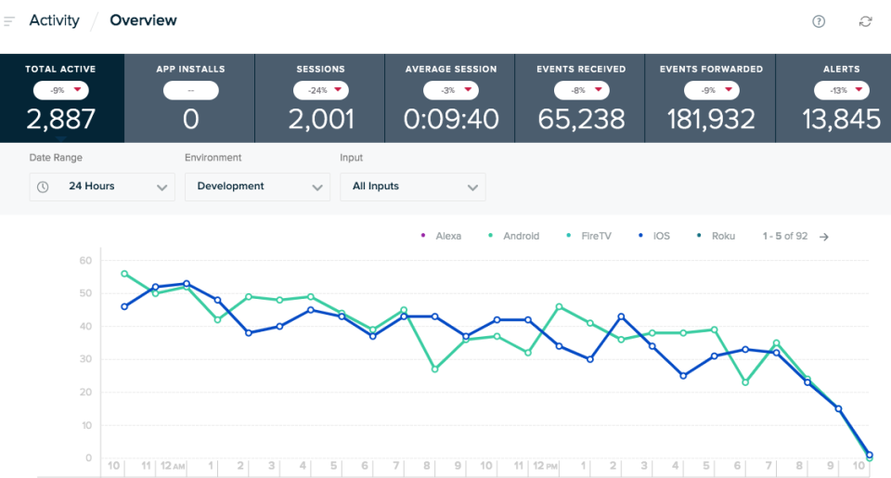Click the clock icon in Date Range
Screen dimensions: 891x478
[43, 187]
